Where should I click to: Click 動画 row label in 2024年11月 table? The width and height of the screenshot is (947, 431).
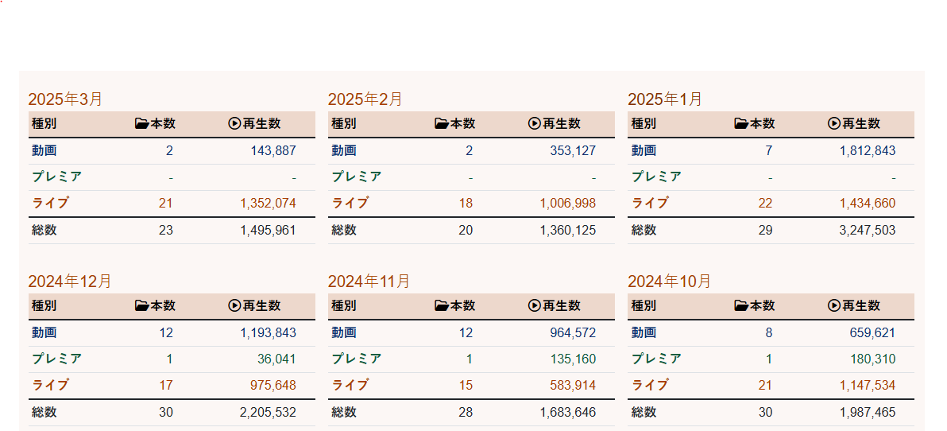tap(344, 332)
